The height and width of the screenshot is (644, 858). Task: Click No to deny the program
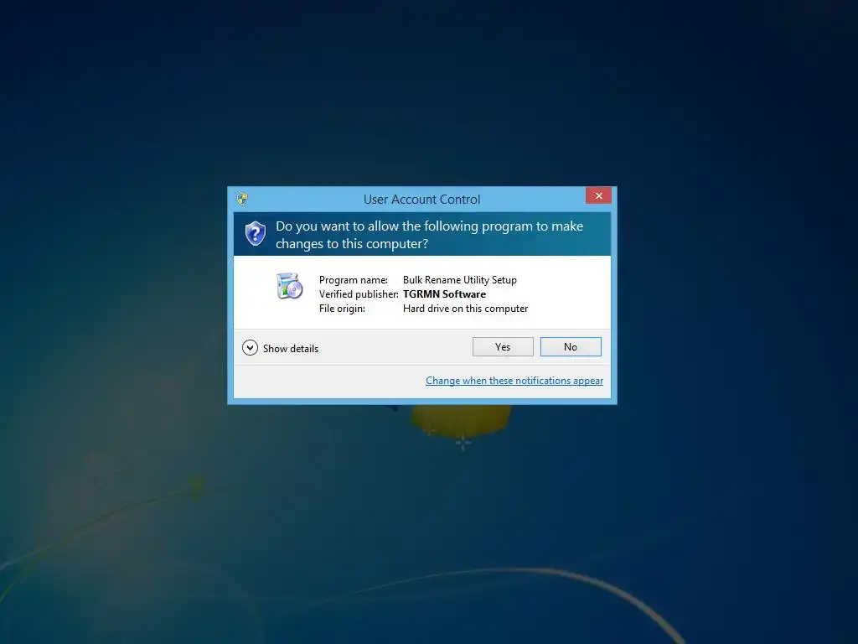point(570,346)
